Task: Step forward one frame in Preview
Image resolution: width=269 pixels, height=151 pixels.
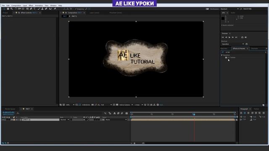Action: [x=232, y=37]
